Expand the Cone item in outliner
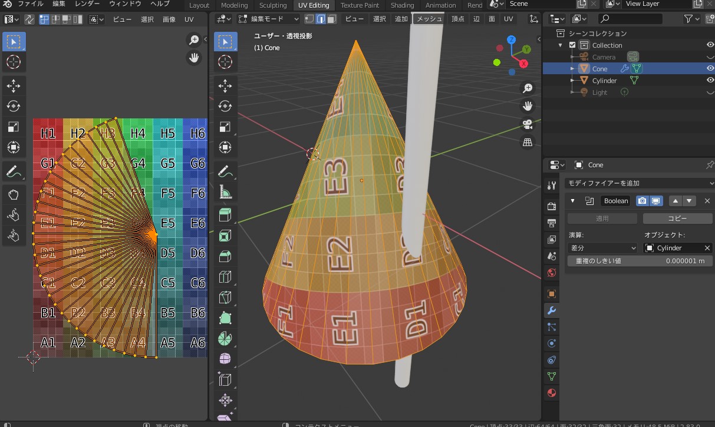This screenshot has height=427, width=715. 572,69
